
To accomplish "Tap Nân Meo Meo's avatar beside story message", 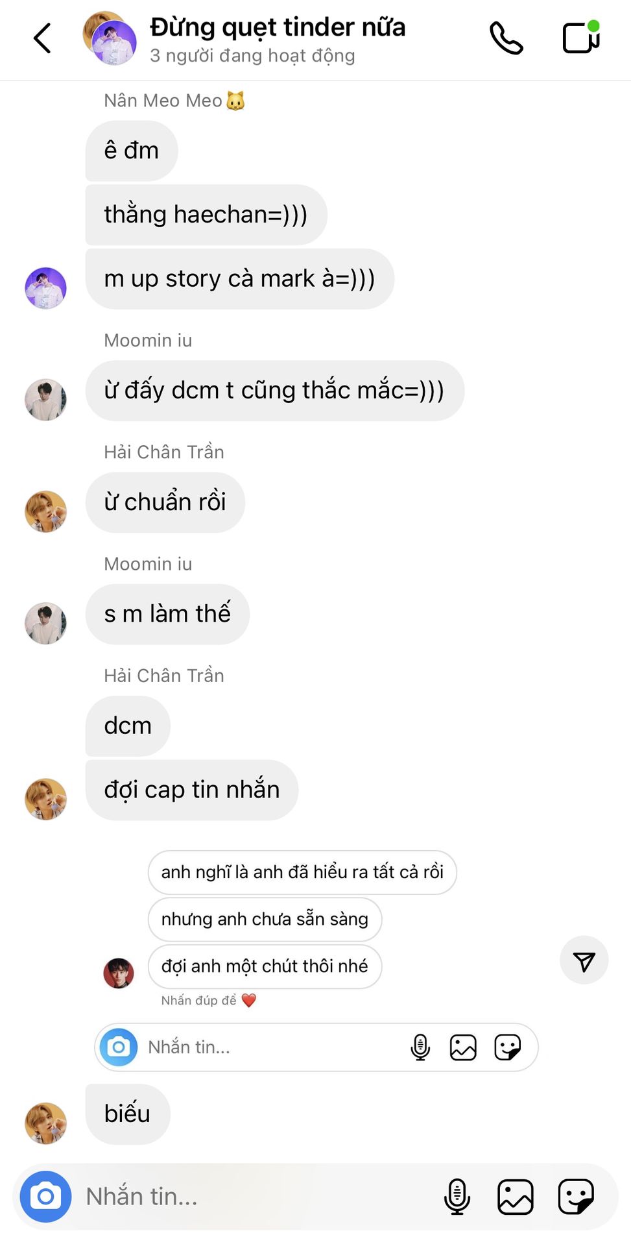I will [45, 288].
